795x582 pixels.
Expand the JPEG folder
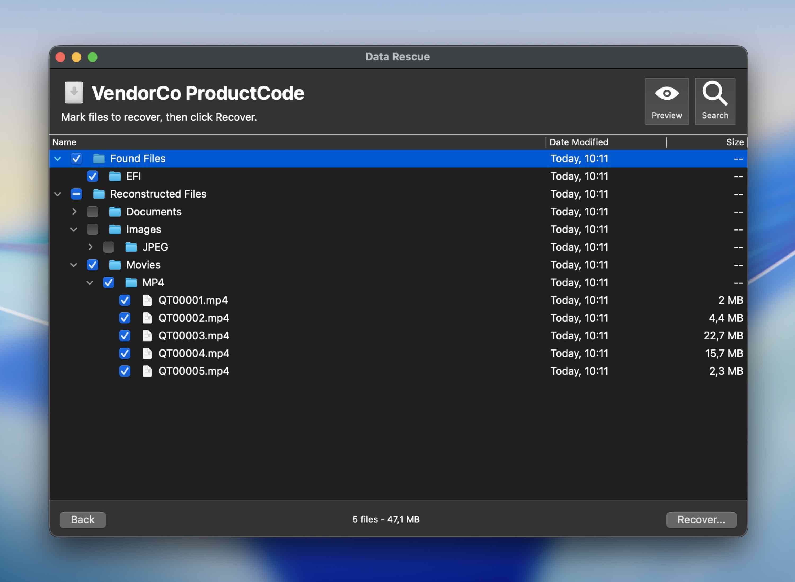(90, 247)
